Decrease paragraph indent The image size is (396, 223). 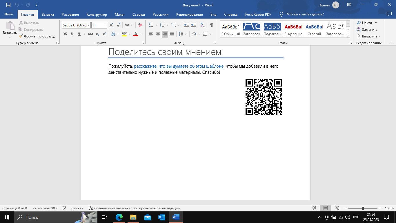tap(187, 25)
